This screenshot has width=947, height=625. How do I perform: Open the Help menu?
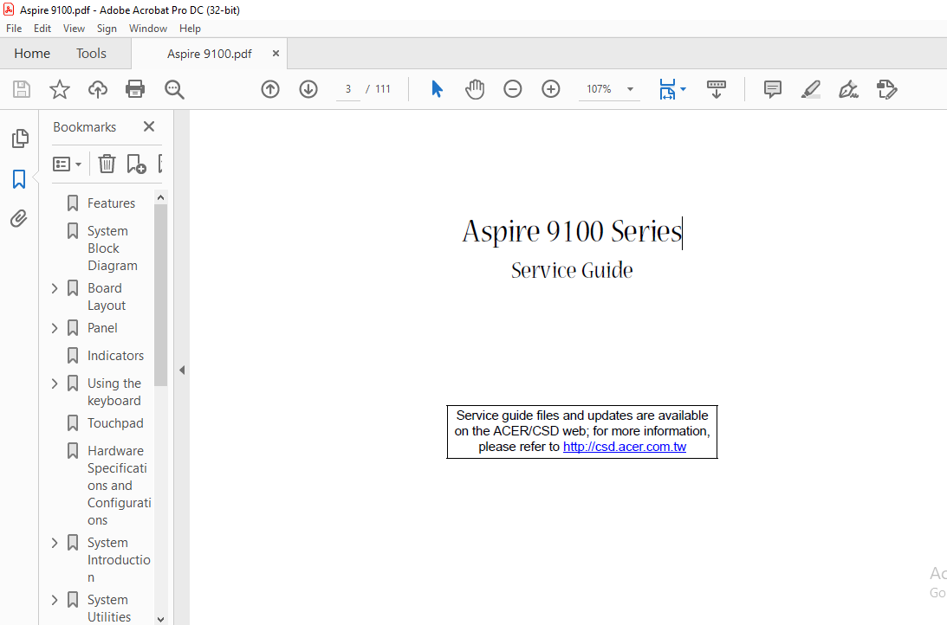[x=190, y=29]
